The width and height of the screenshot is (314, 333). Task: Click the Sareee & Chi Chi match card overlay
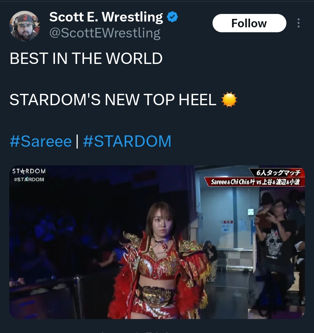click(x=255, y=182)
